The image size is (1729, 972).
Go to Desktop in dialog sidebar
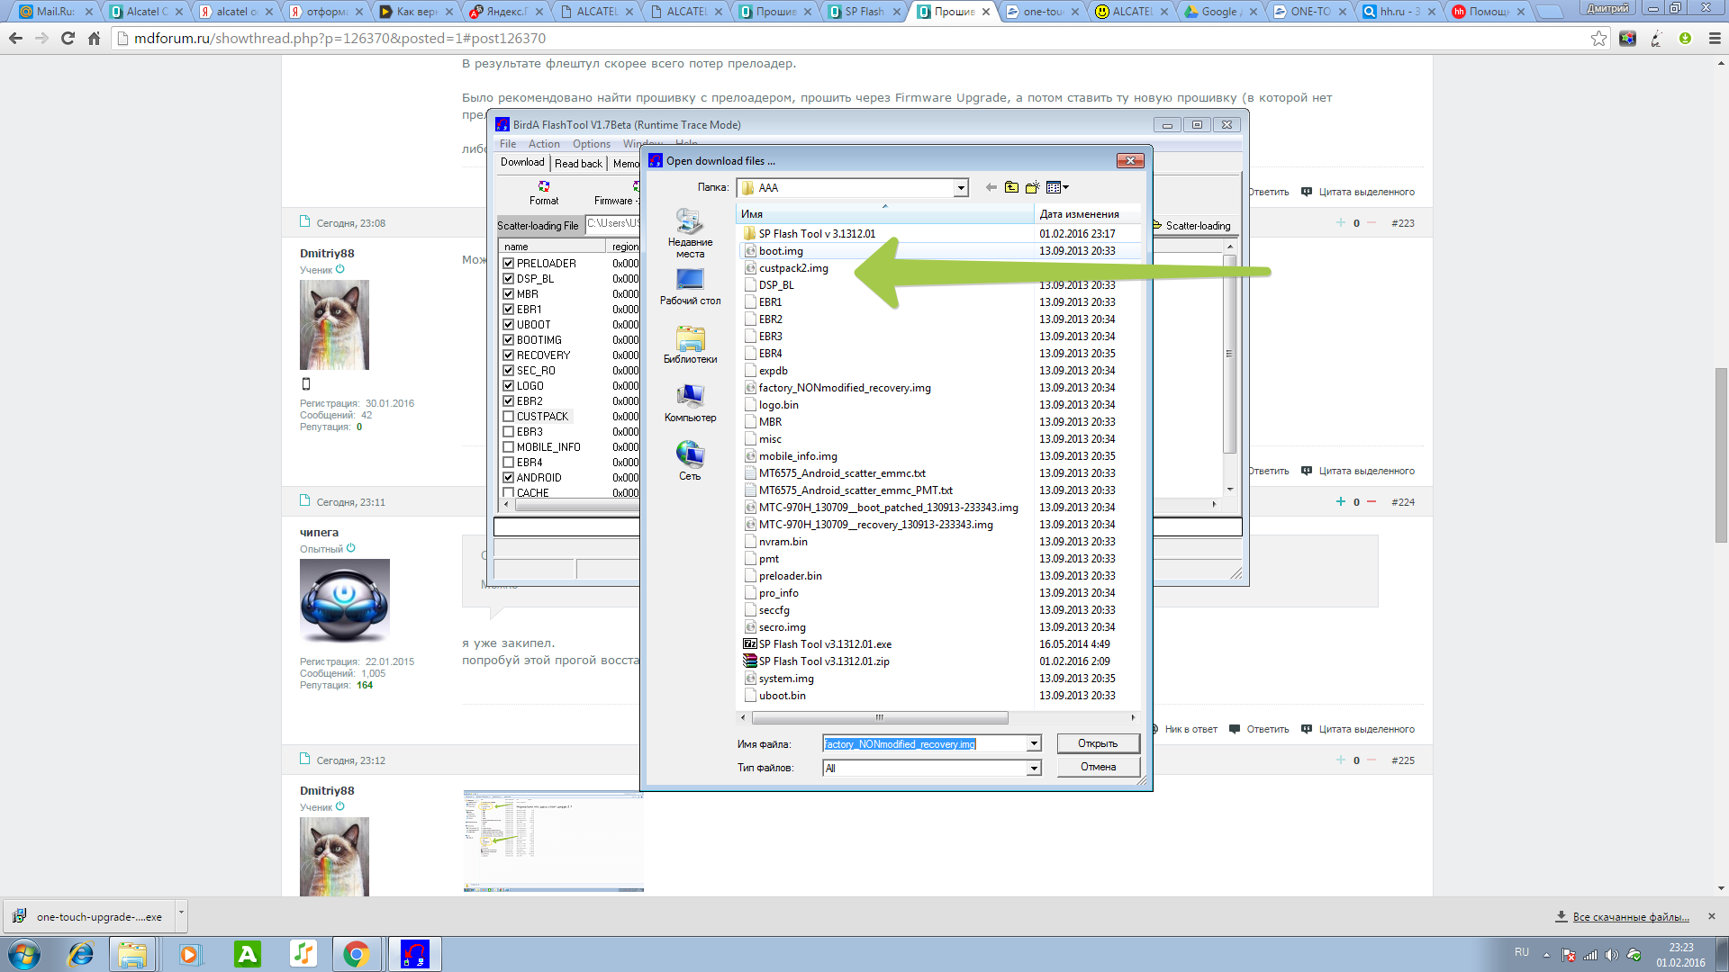click(x=690, y=287)
